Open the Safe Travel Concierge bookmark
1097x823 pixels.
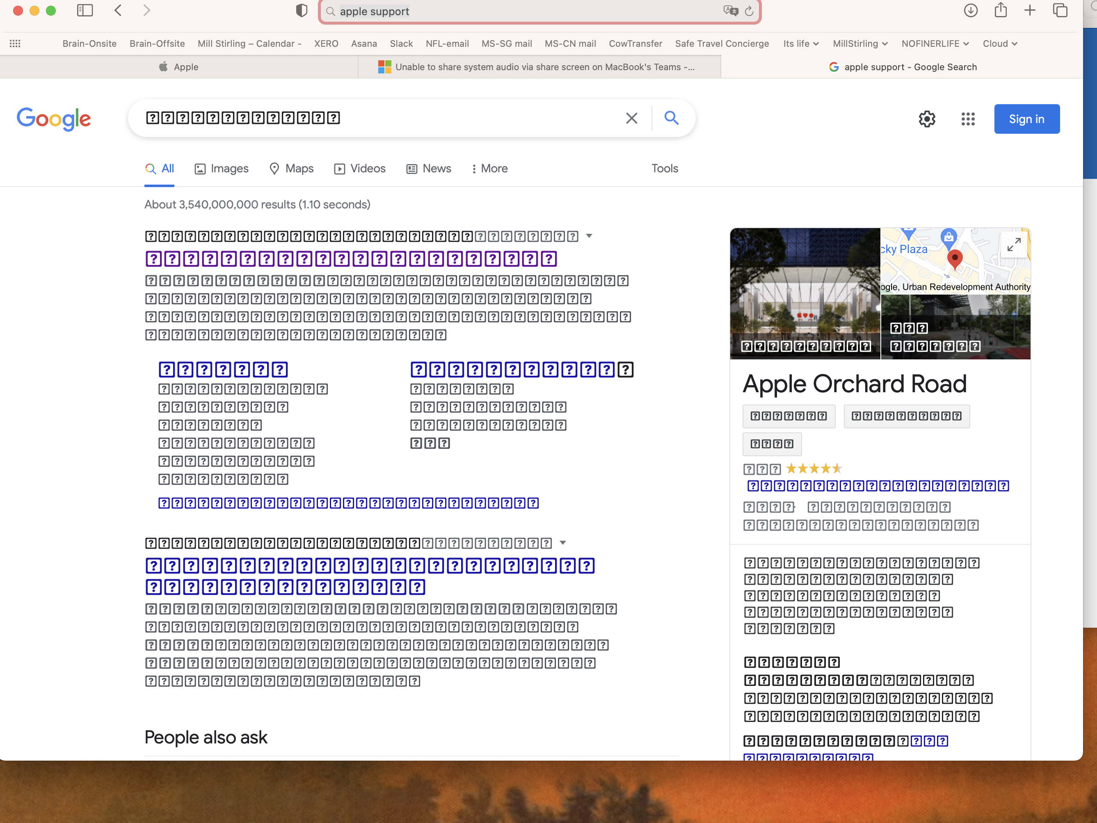click(x=722, y=43)
